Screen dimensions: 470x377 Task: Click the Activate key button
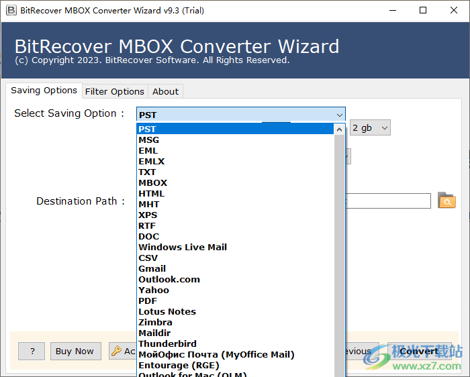pos(123,351)
